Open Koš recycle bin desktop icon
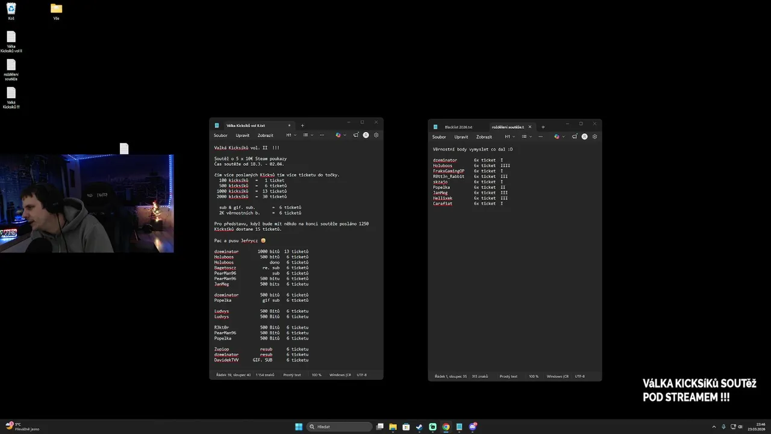771x434 pixels. click(11, 11)
